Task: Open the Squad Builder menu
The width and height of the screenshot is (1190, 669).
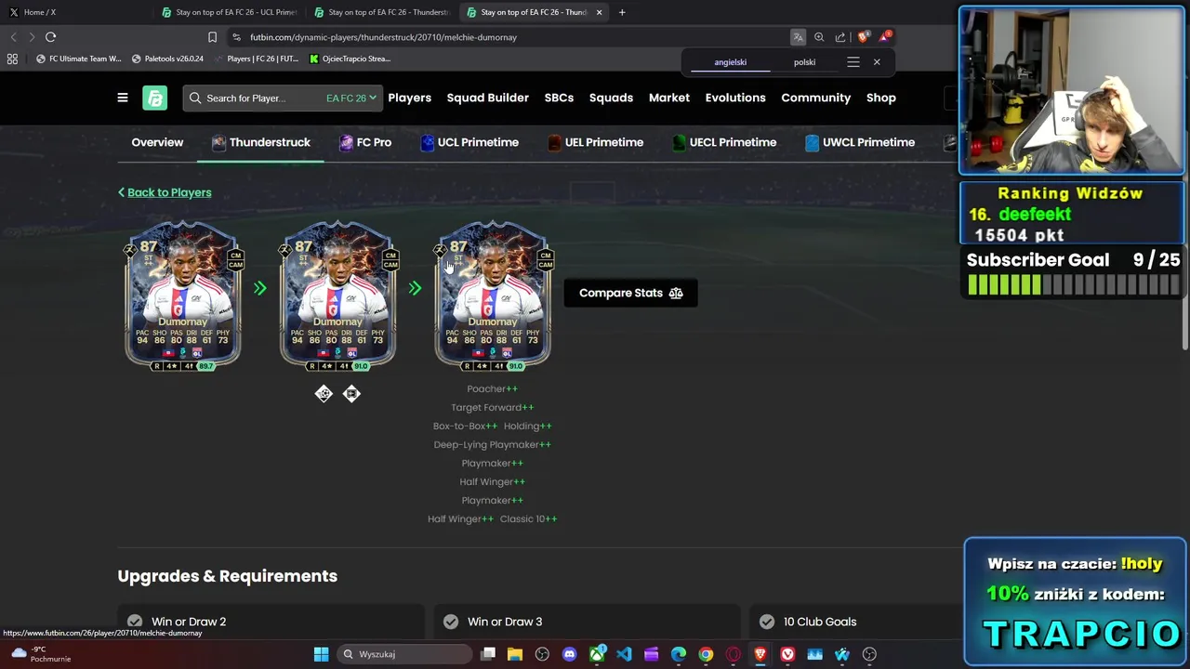Action: click(x=487, y=98)
